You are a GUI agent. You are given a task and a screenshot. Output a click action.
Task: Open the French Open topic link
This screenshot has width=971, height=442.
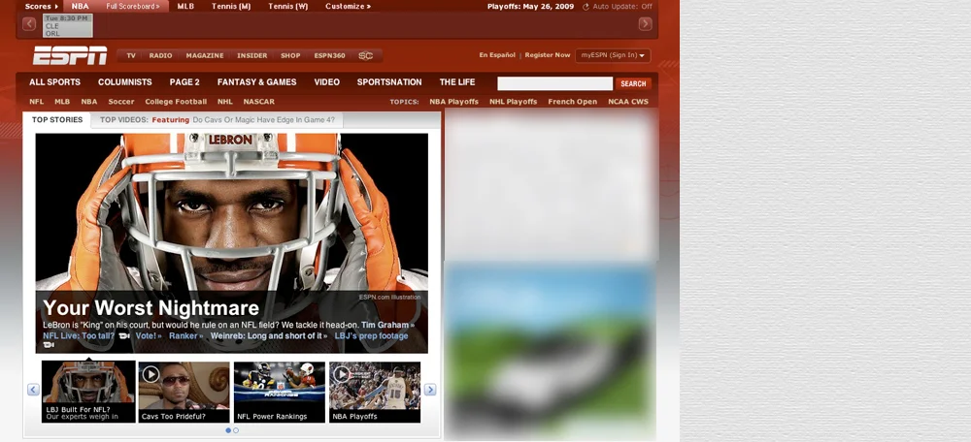click(573, 102)
